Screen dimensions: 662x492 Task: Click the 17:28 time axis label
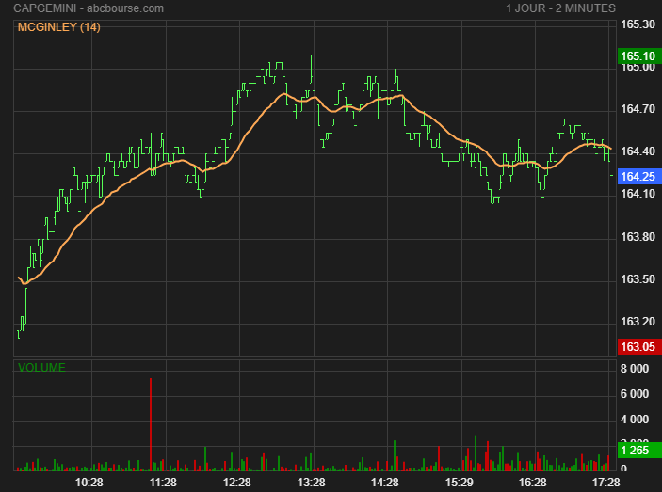click(x=606, y=483)
